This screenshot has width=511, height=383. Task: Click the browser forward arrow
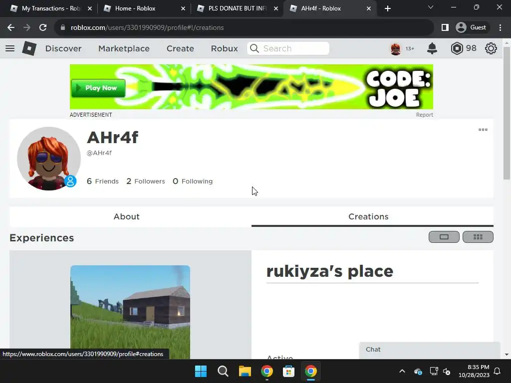tap(27, 28)
